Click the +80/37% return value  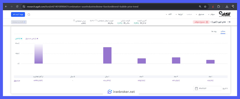tap(107, 81)
